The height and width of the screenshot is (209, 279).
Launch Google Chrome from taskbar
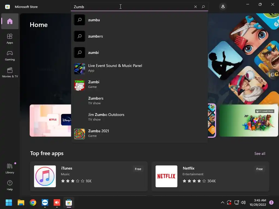[x=33, y=202]
